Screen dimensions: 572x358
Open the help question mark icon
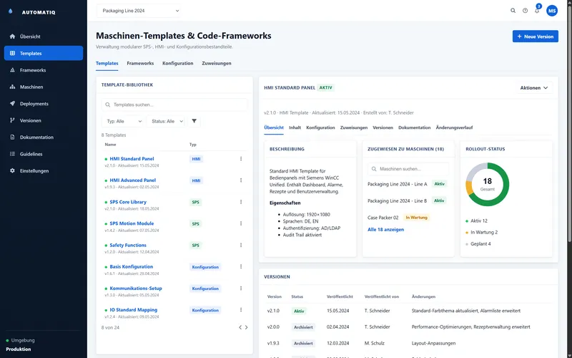(x=525, y=11)
